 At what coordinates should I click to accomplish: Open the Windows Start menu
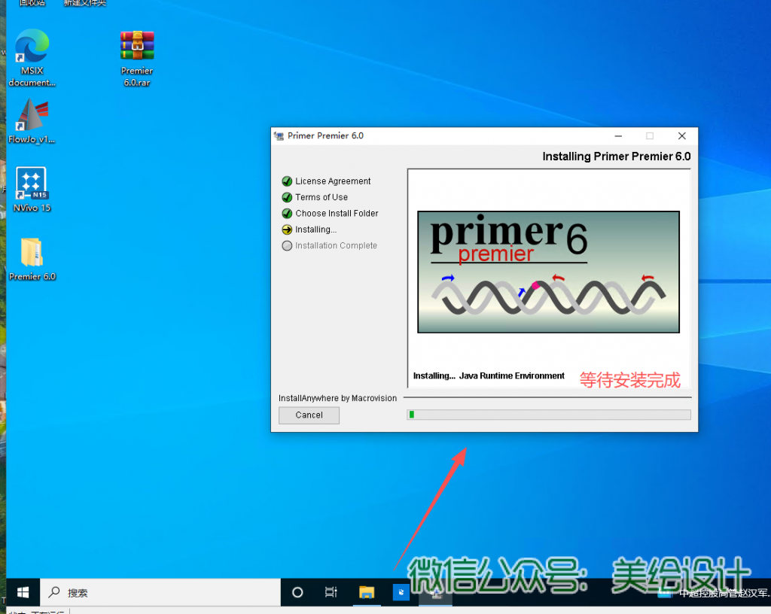click(23, 592)
